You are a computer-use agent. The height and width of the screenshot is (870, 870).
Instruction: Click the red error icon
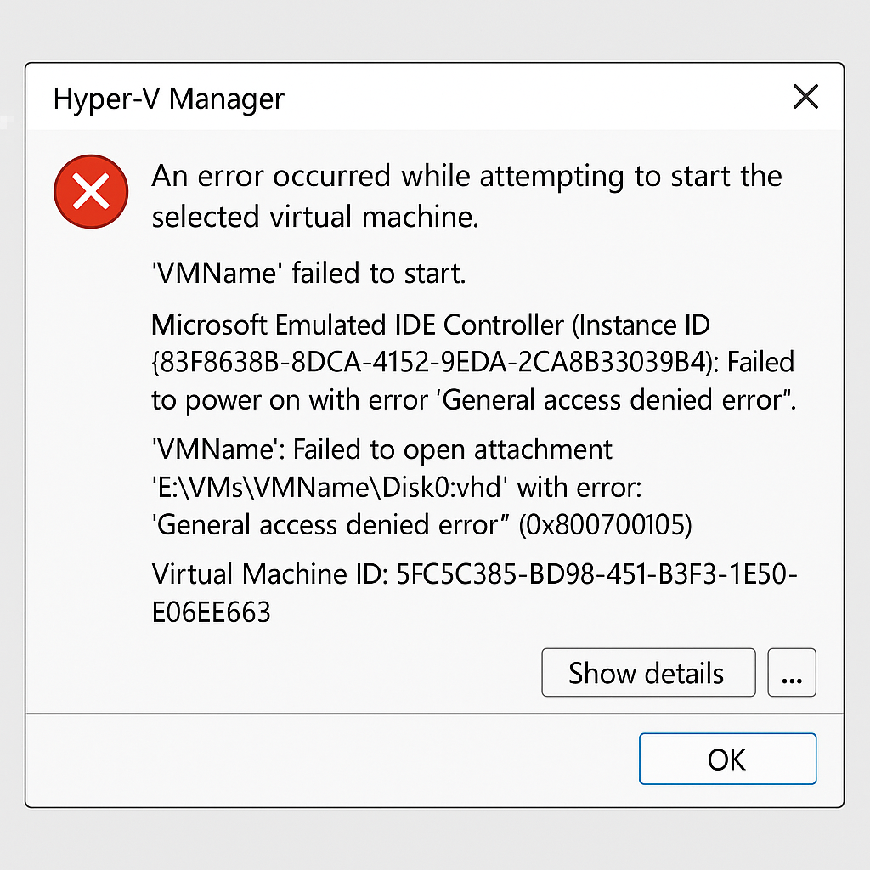click(91, 193)
